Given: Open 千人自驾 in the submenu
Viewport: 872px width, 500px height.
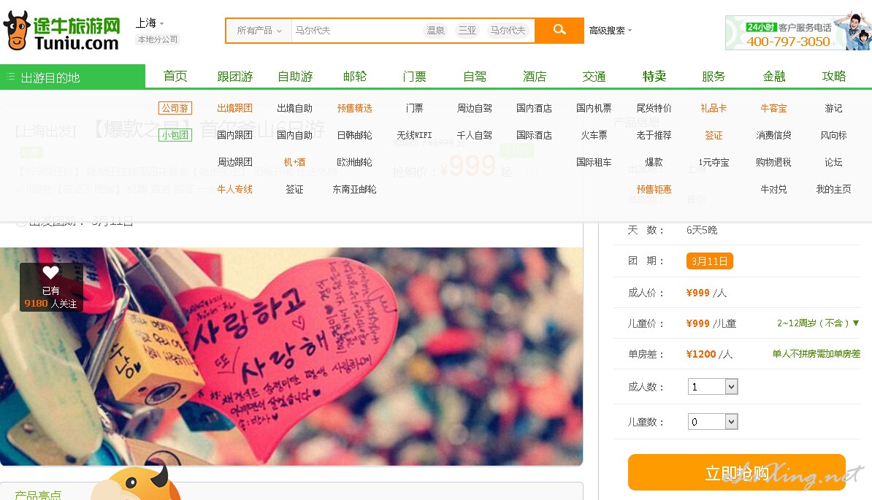Looking at the screenshot, I should click(475, 135).
